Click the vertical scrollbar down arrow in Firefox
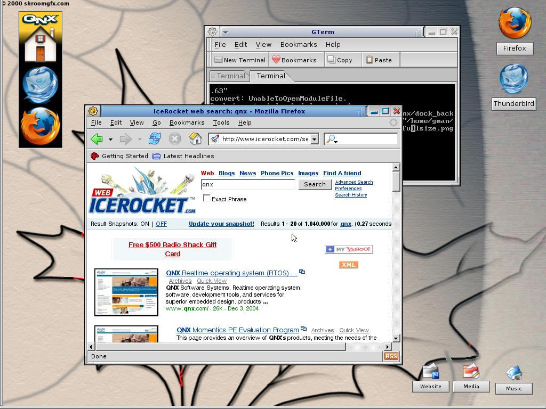 pyautogui.click(x=396, y=338)
